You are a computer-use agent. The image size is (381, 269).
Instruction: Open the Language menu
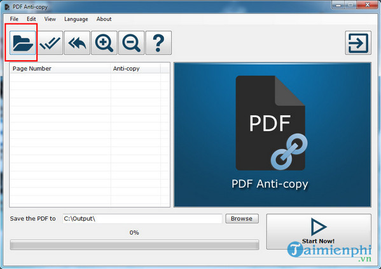(x=76, y=19)
